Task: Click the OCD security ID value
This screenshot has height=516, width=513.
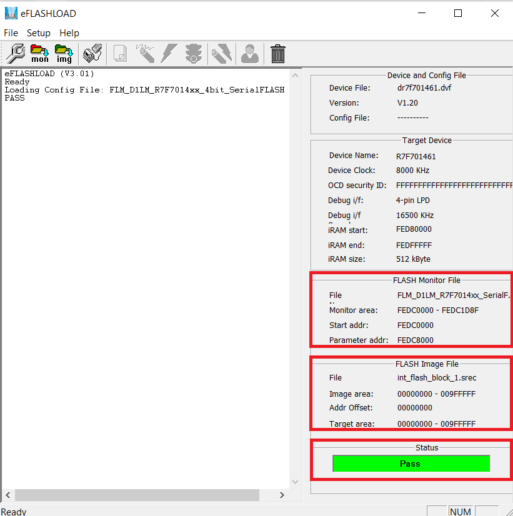Action: pos(454,186)
